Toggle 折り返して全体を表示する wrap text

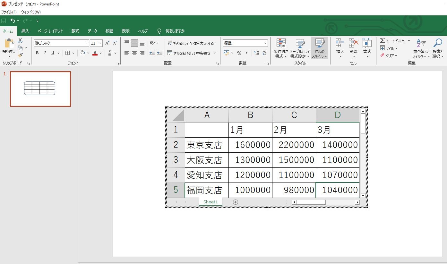click(191, 43)
